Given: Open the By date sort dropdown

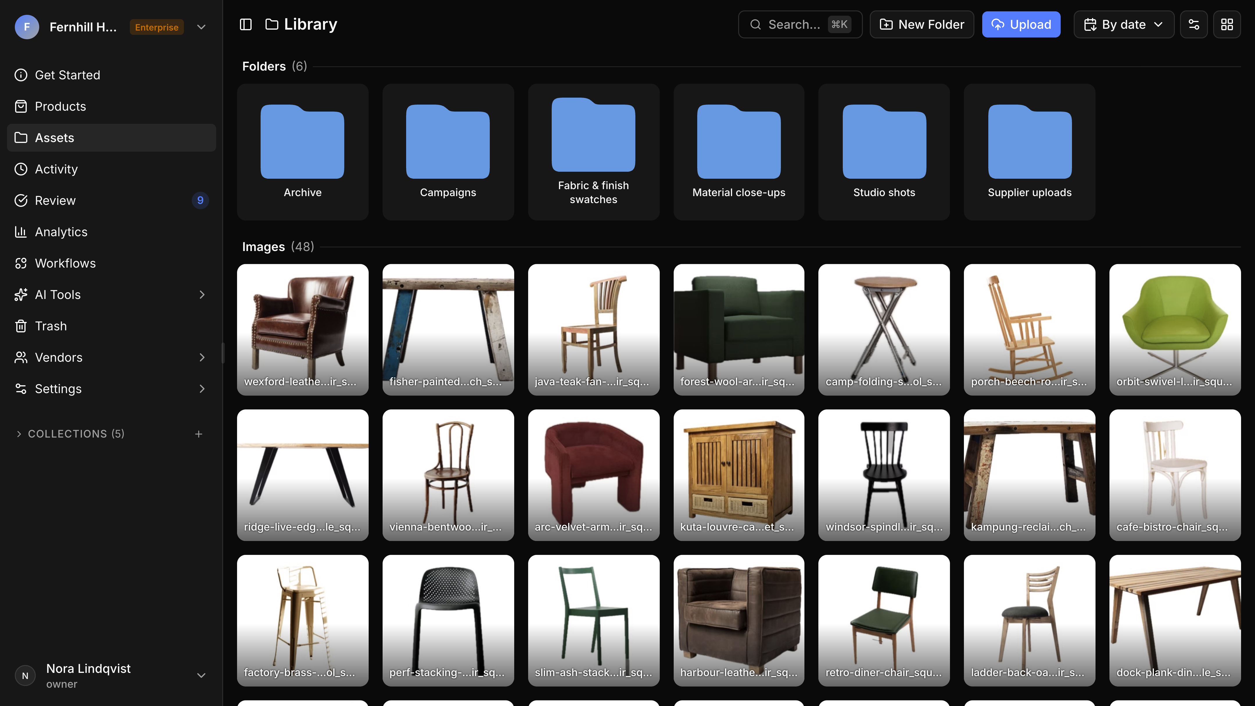Looking at the screenshot, I should click(x=1124, y=24).
